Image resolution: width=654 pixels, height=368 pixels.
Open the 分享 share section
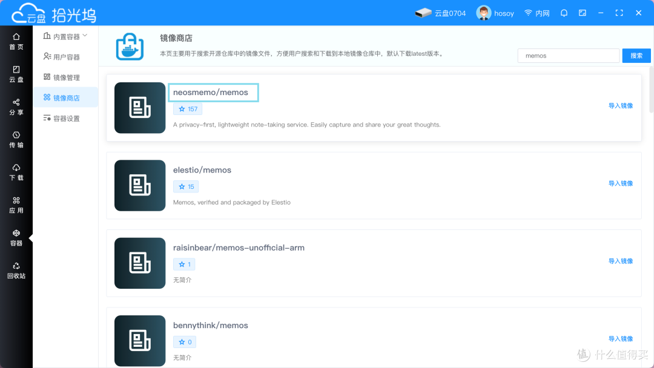(x=16, y=107)
